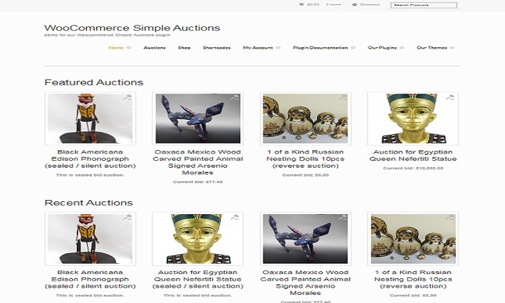Click gavel icon on featured Oaxaca animal item
505x303 pixels.
(x=235, y=97)
